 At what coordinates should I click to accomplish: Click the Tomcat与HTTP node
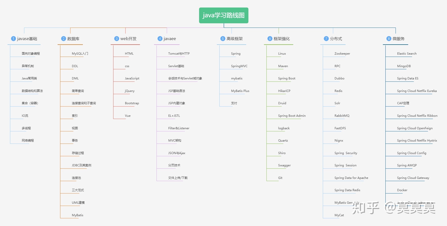point(179,54)
